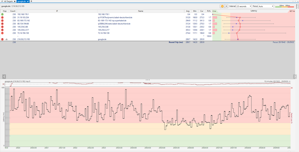Click google.de name in hop 9 row
Screen dimensions: 299x152
[x=102, y=39]
